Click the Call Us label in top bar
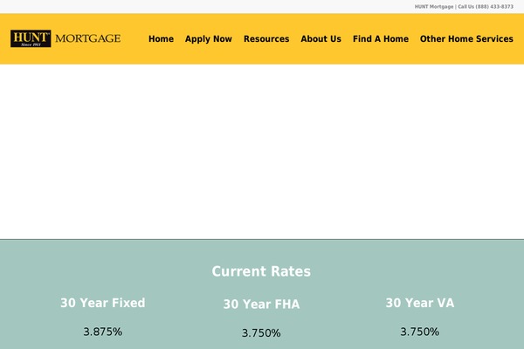 tap(465, 7)
